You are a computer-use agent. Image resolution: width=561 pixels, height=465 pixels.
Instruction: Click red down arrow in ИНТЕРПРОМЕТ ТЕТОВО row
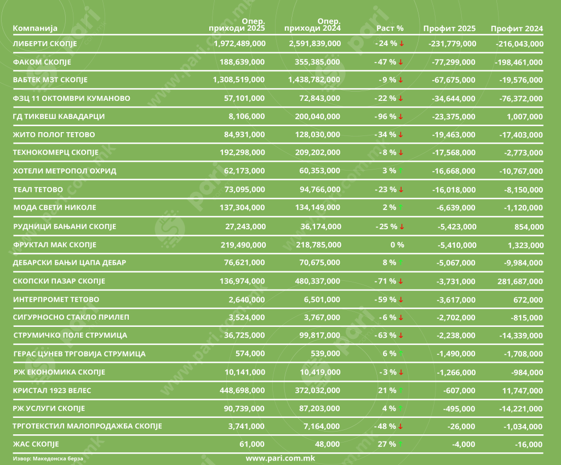click(x=401, y=300)
